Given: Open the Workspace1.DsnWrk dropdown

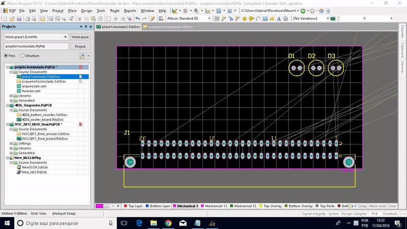Looking at the screenshot, I should tap(65, 37).
